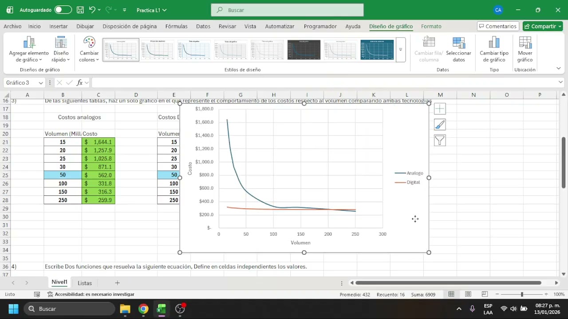The width and height of the screenshot is (568, 319).
Task: Click the Volumen axis title
Action: [x=300, y=243]
